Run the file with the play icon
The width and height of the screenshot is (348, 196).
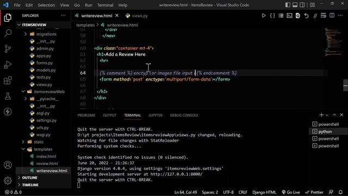click(x=263, y=16)
